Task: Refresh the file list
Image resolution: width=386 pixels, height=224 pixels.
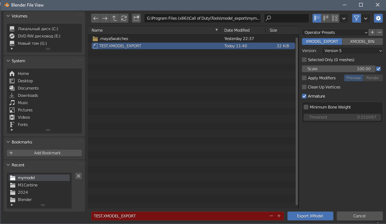Action: point(124,18)
